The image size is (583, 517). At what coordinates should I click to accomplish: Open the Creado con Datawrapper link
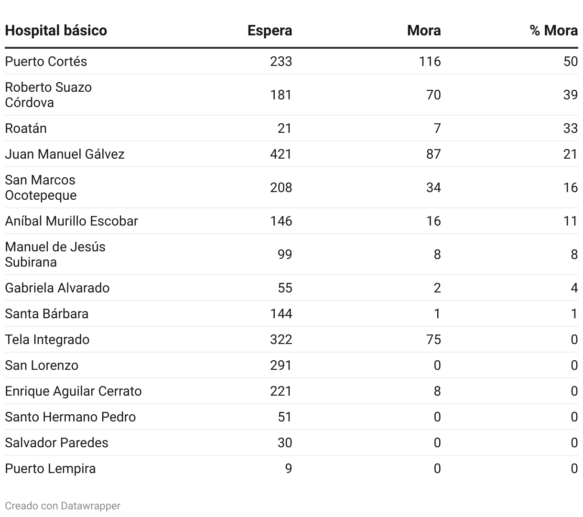coord(63,506)
